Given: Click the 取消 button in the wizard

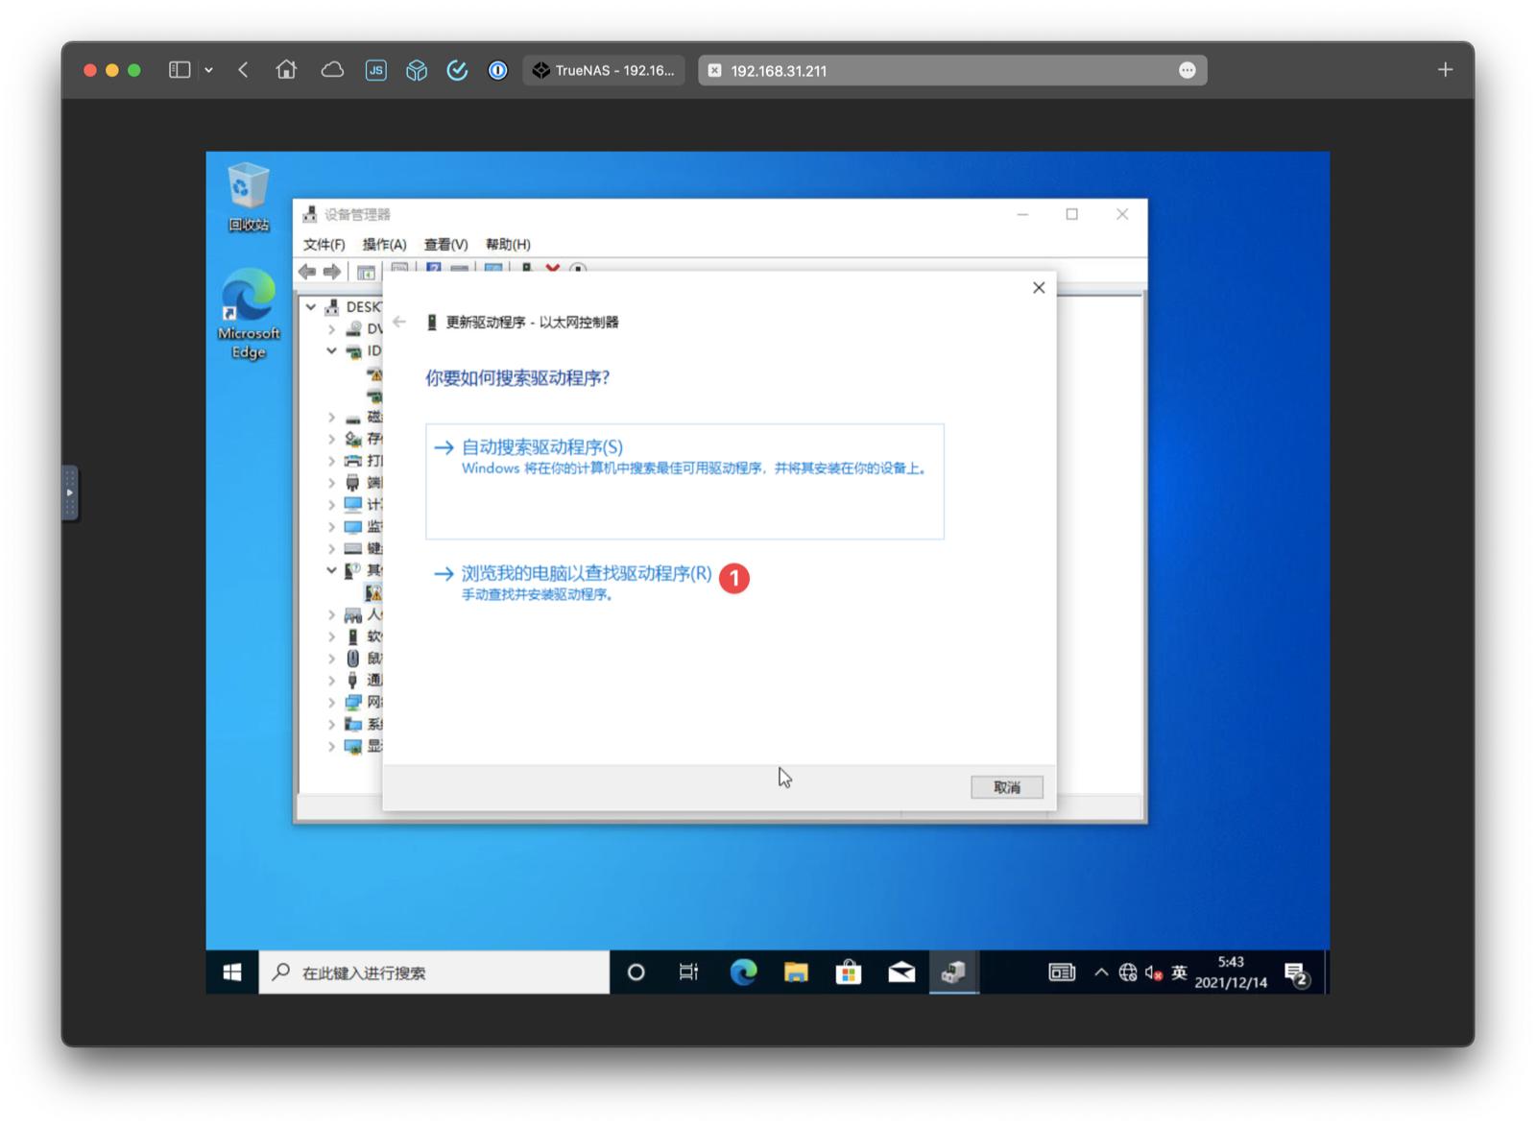Looking at the screenshot, I should click(x=1006, y=787).
